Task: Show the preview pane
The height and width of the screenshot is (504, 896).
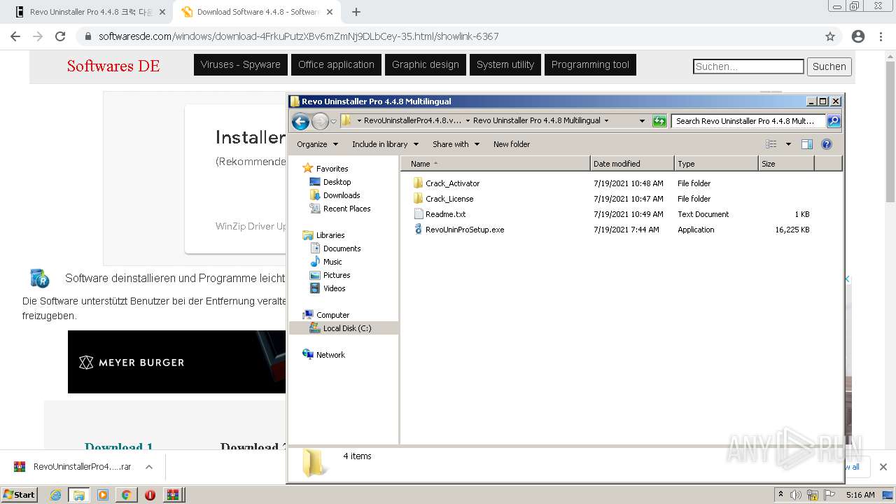Action: [807, 144]
